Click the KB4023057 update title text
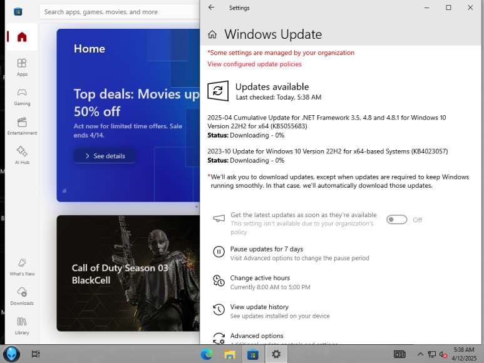The image size is (484, 363). pyautogui.click(x=327, y=151)
